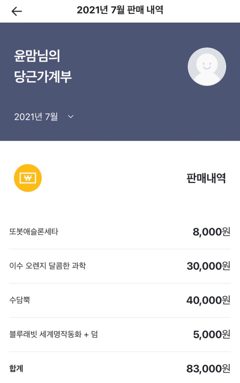Expand the month chevron arrow
This screenshot has height=383, width=240.
[x=71, y=117]
